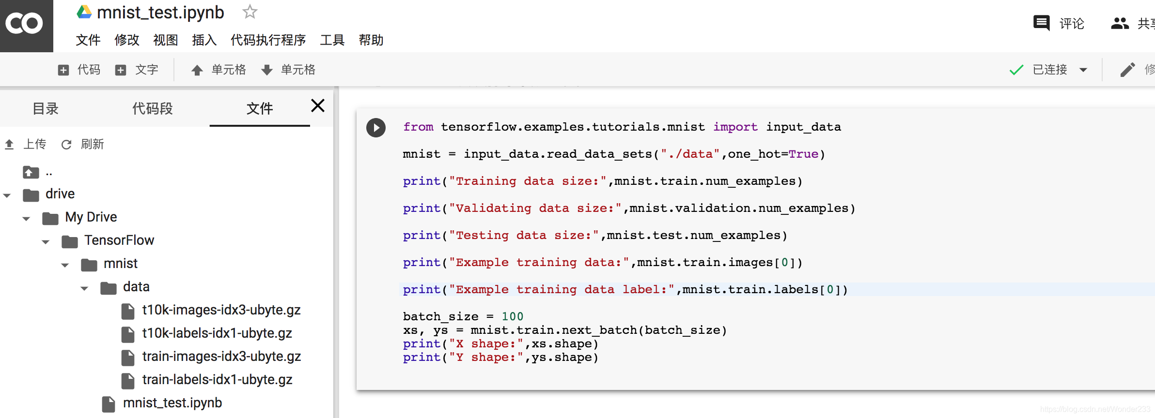This screenshot has width=1155, height=418.
Task: Open the 修改 menu
Action: (x=127, y=40)
